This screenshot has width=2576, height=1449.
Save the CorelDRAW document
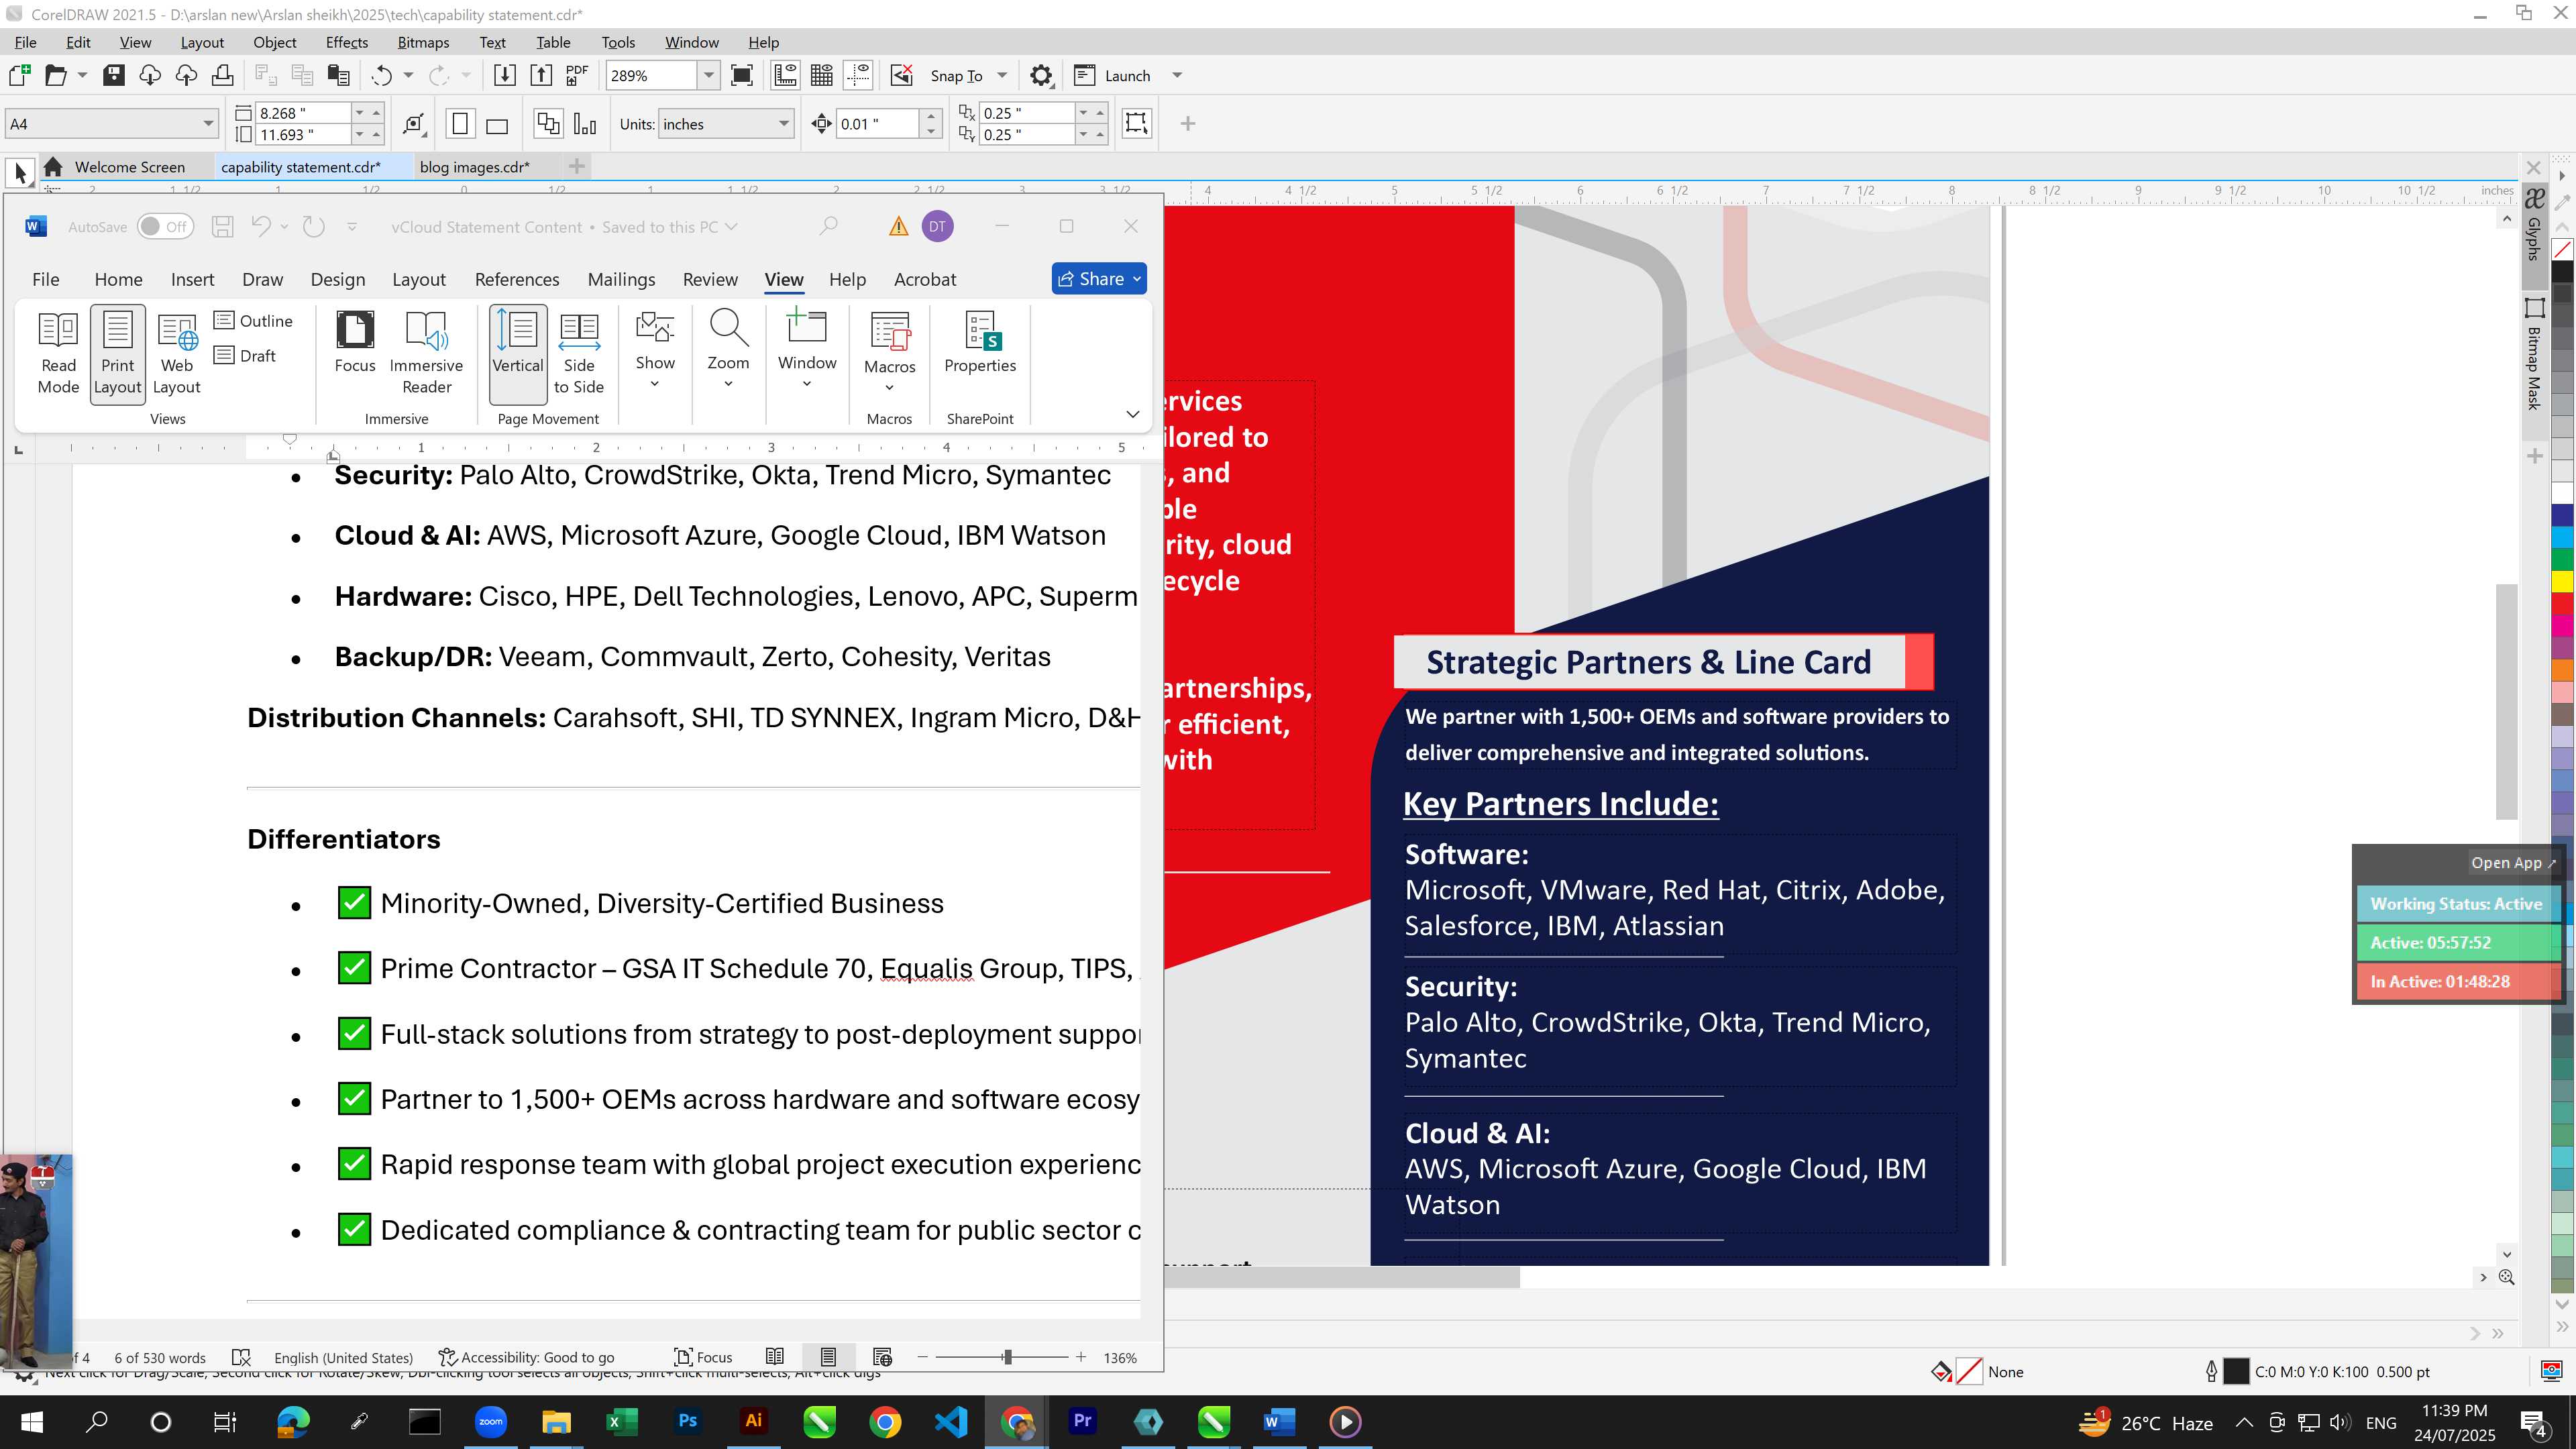point(114,75)
